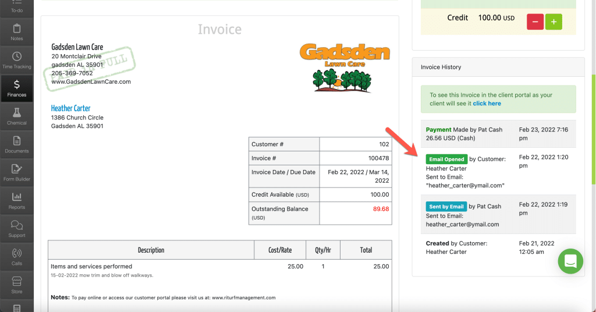Click the green plus credit button
This screenshot has height=312, width=596.
tap(554, 22)
